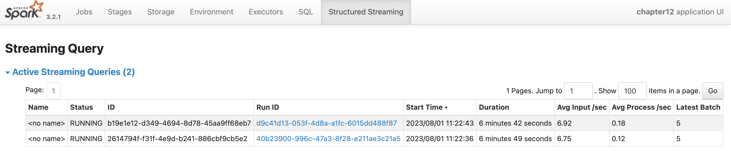731x151 pixels.
Task: Go to the Storage tab
Action: click(x=161, y=12)
